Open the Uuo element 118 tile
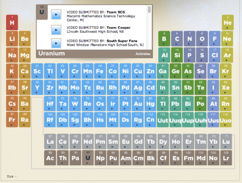The width and height of the screenshot is (242, 183). click(x=226, y=120)
